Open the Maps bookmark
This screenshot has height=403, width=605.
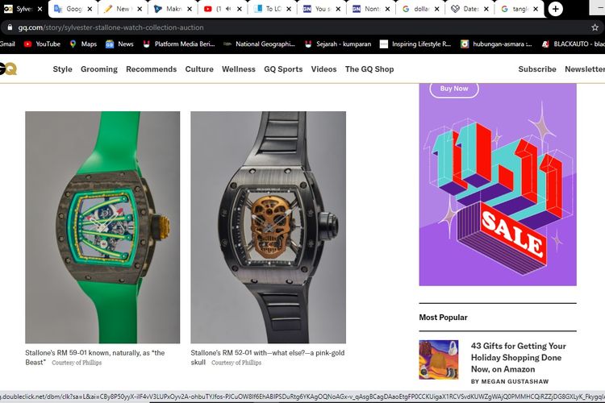(83, 44)
